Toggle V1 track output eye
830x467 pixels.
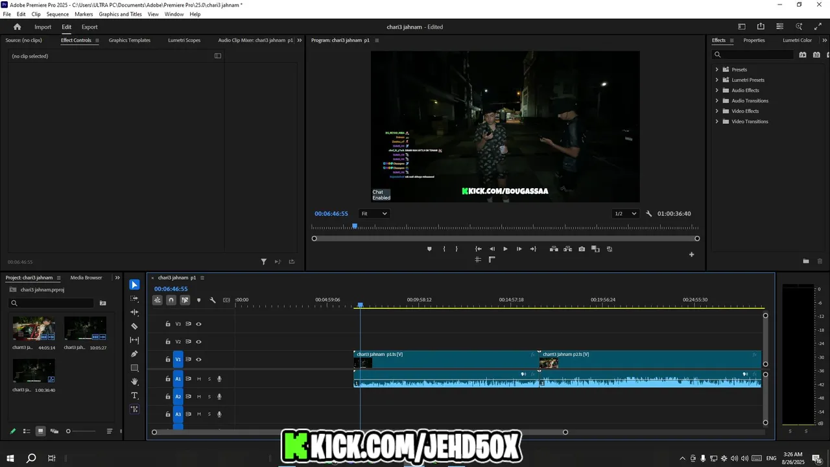(198, 359)
